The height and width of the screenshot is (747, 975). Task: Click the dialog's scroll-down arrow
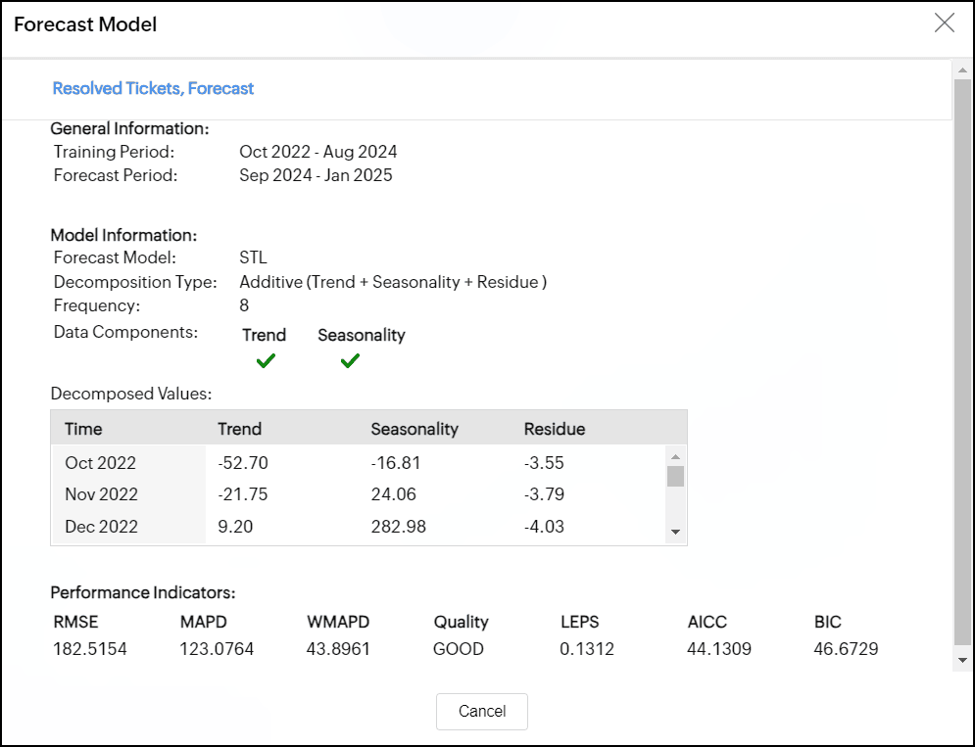[962, 660]
